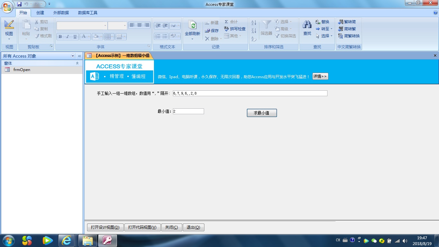
Task: Open the Access help question mark icon
Action: click(435, 13)
